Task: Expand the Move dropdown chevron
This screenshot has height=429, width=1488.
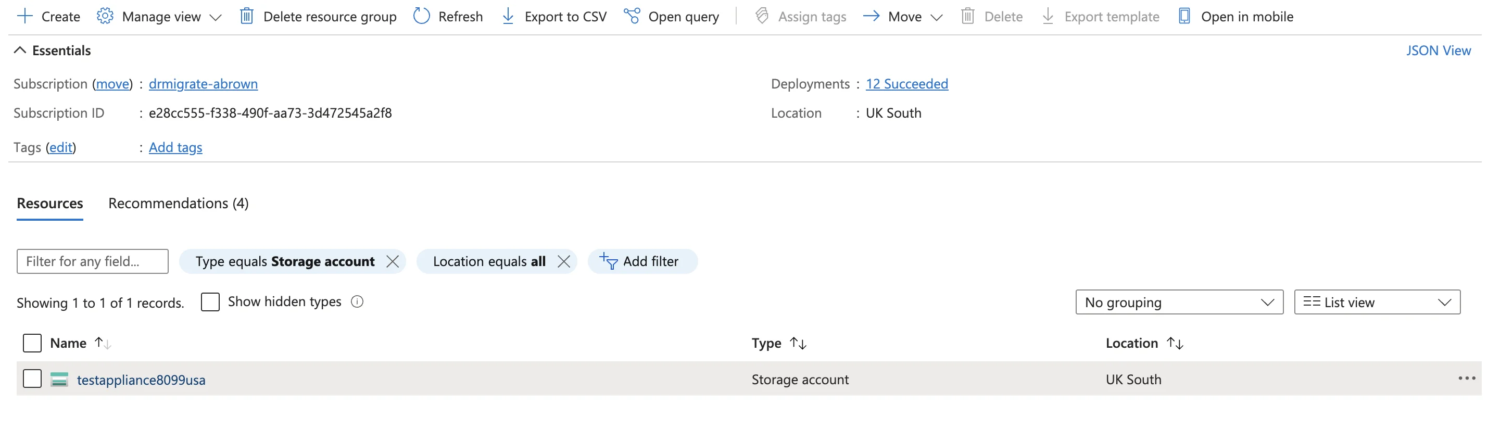Action: tap(936, 17)
